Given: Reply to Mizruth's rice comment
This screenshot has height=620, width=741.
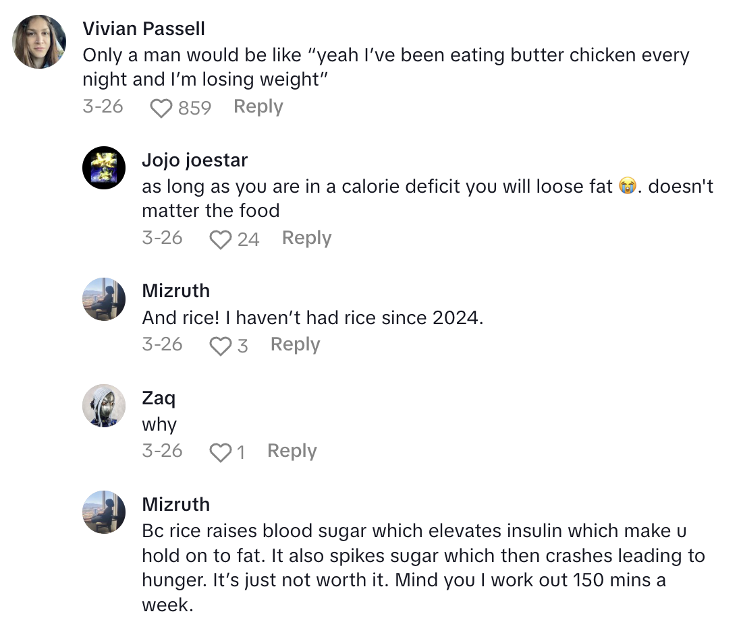Looking at the screenshot, I should tap(295, 344).
